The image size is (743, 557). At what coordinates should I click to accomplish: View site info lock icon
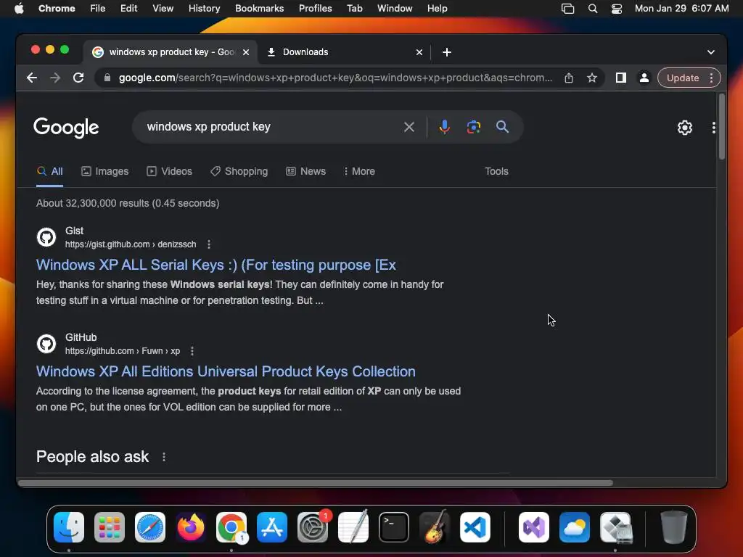click(x=107, y=78)
